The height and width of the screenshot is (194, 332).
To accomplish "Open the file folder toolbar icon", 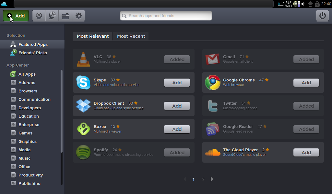I will click(65, 16).
